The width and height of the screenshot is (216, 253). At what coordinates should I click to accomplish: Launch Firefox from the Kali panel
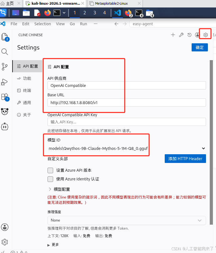click(x=48, y=13)
